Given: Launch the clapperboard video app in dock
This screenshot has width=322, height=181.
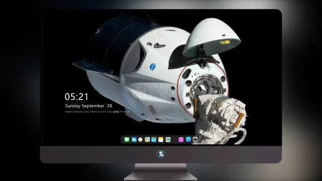Looking at the screenshot, I should pos(154,139).
